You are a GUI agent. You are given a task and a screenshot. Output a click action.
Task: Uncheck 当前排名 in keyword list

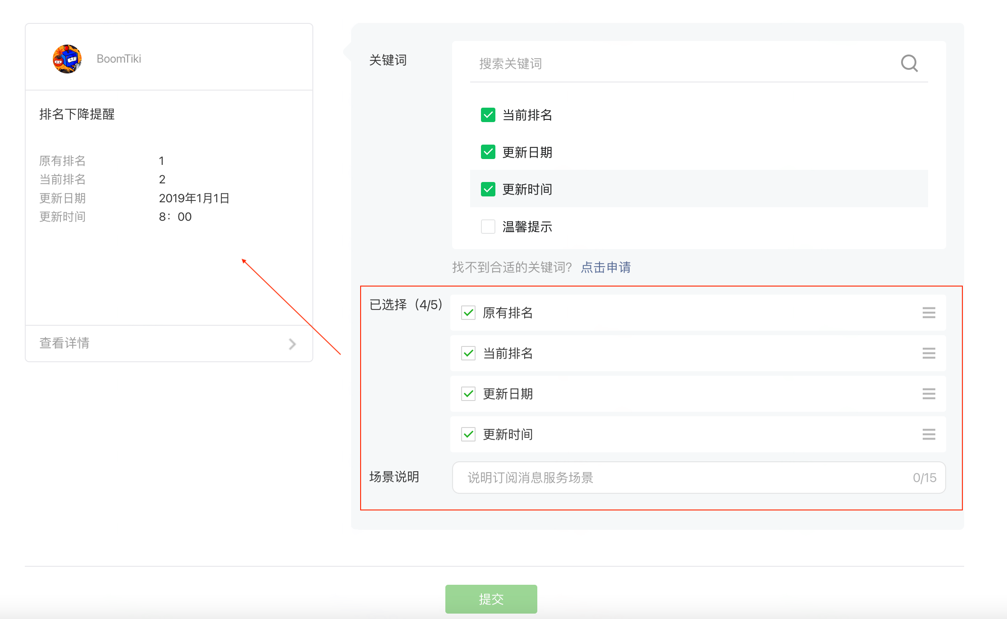(488, 115)
